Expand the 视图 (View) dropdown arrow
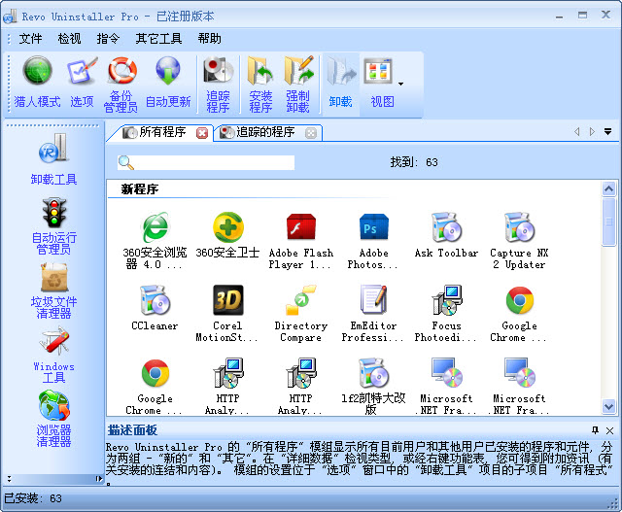This screenshot has width=622, height=512. pyautogui.click(x=400, y=84)
